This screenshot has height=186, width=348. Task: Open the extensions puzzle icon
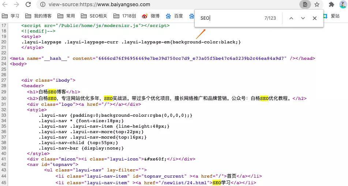click(x=332, y=4)
